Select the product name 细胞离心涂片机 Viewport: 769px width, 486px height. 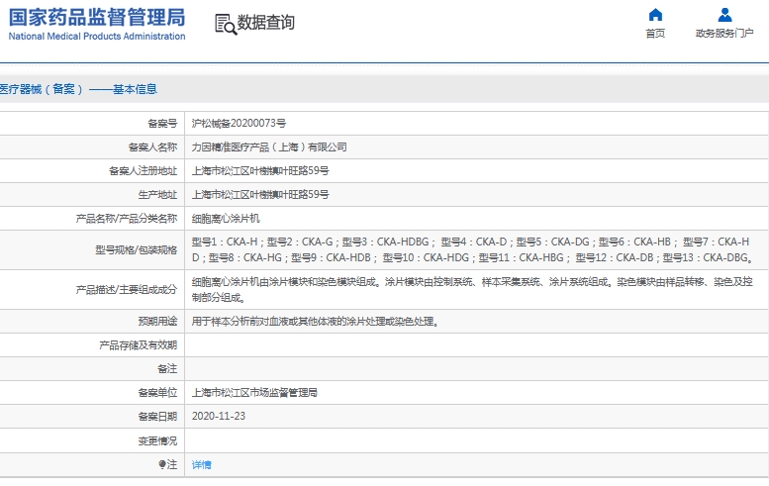(x=226, y=218)
